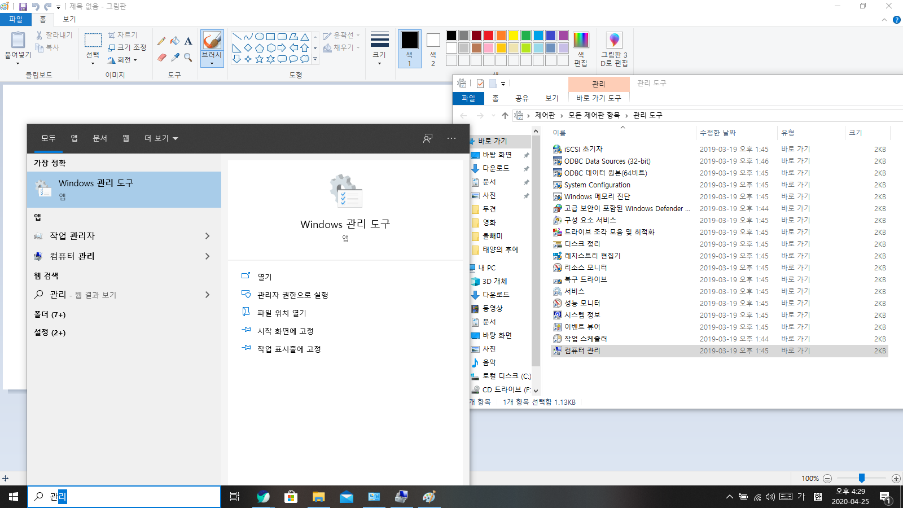Switch to the 앱 tab in search panel
This screenshot has height=508, width=903.
pos(74,138)
